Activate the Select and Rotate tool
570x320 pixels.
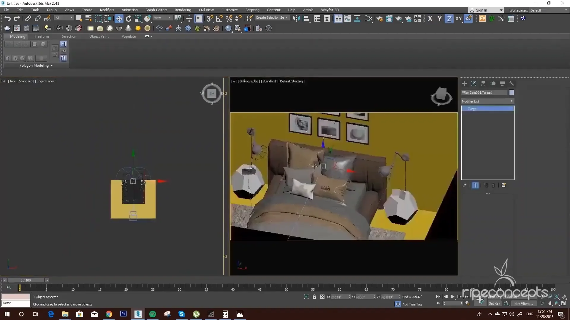click(x=129, y=19)
